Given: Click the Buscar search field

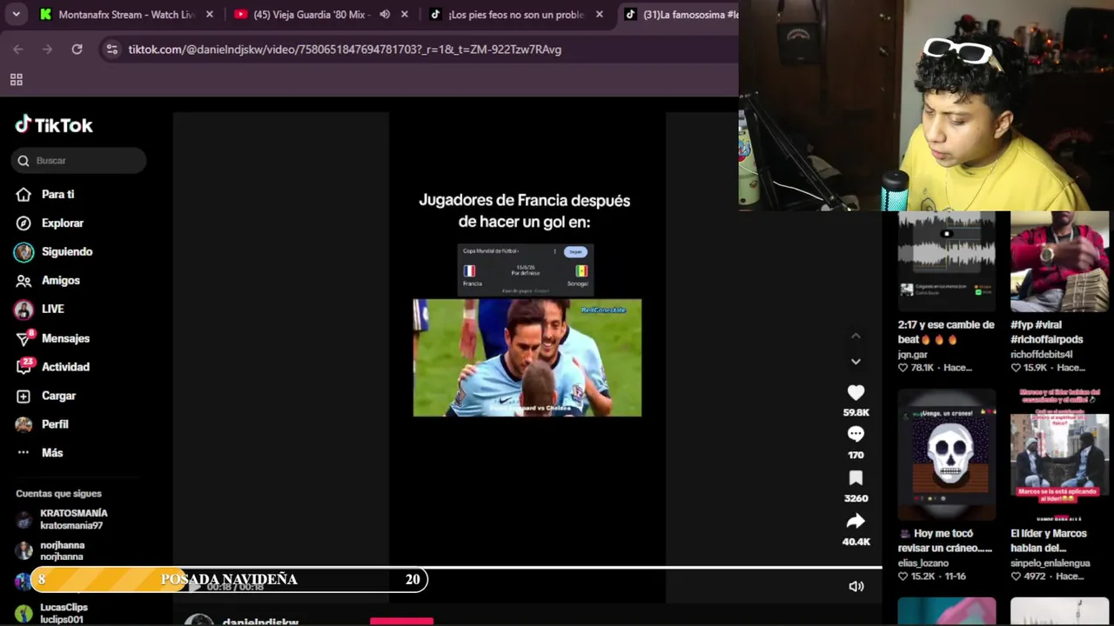Looking at the screenshot, I should (78, 160).
